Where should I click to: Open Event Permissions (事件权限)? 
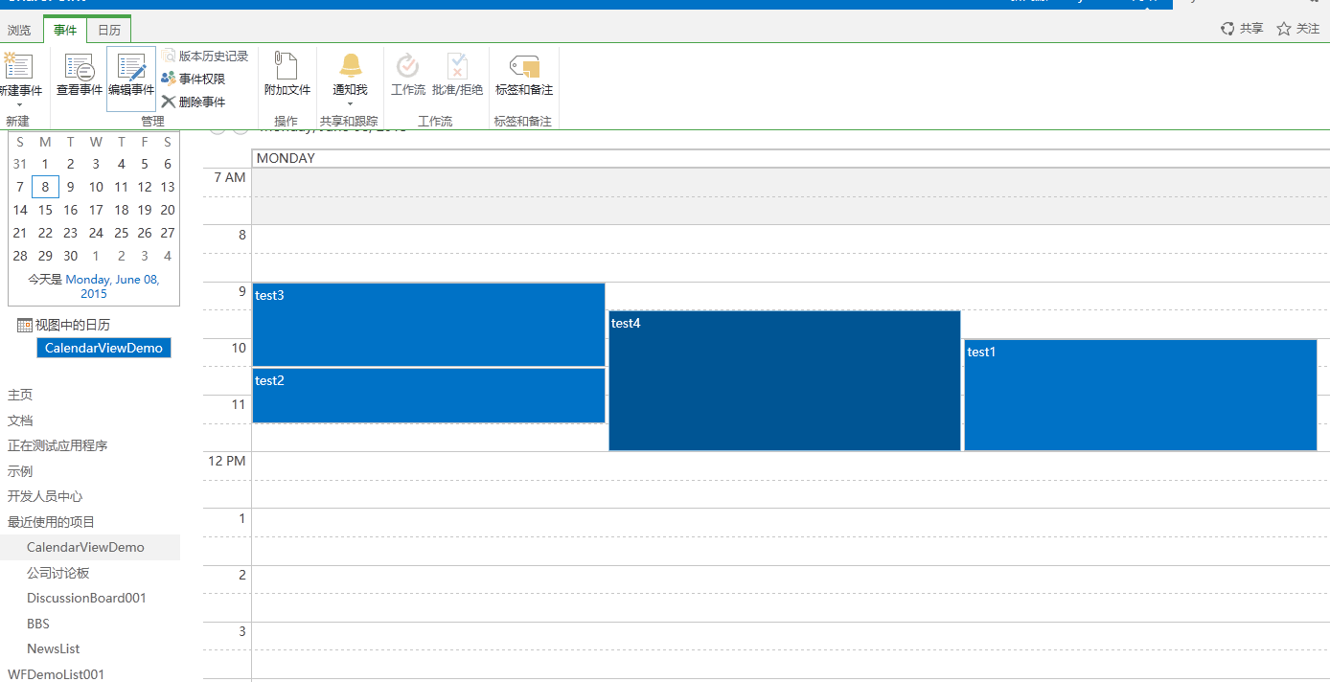194,79
